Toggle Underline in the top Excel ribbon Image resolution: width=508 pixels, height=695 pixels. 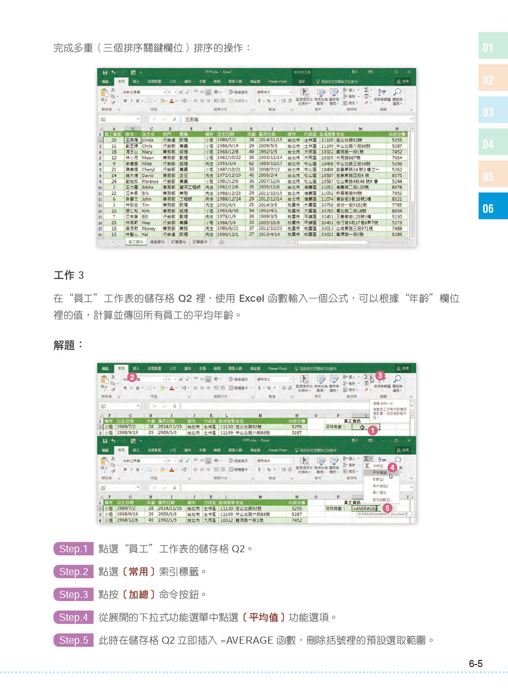(137, 101)
